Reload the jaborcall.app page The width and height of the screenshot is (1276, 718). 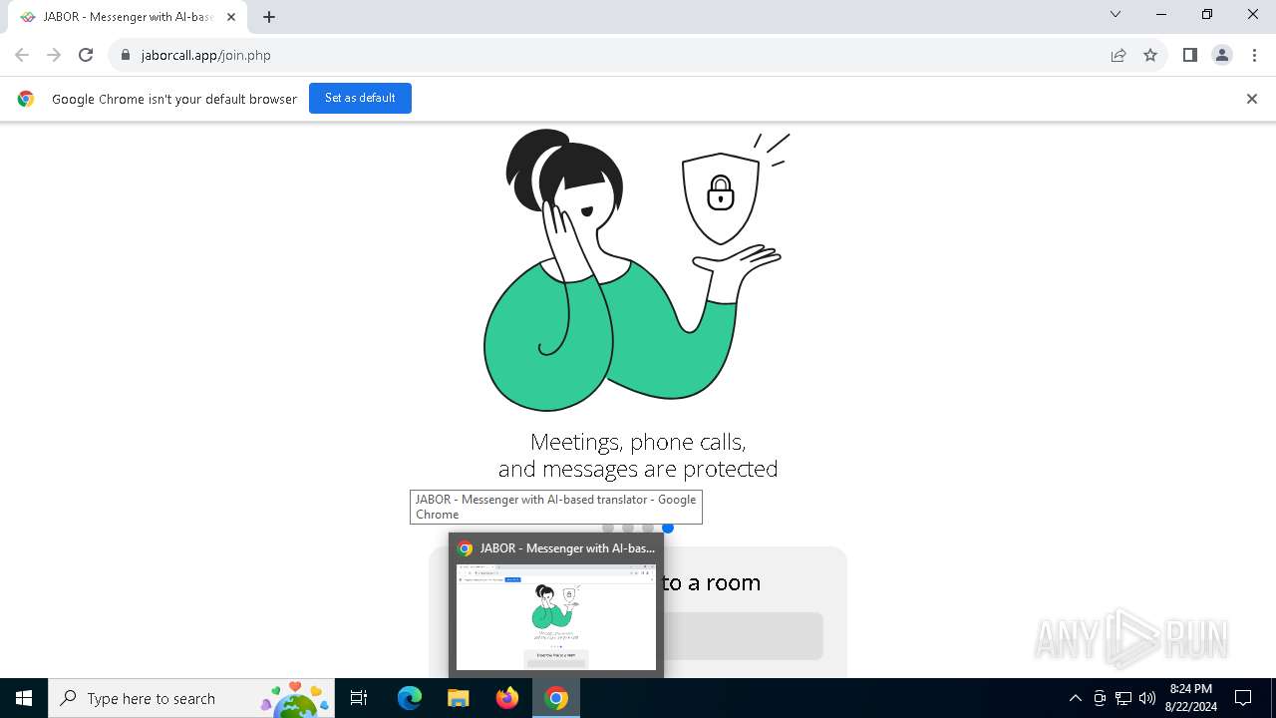pyautogui.click(x=86, y=55)
